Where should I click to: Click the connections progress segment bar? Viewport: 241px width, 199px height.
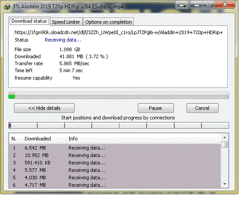coord(119,126)
